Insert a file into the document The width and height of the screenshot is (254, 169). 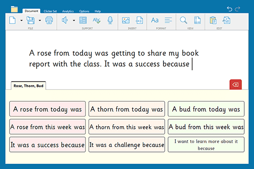(x=139, y=20)
